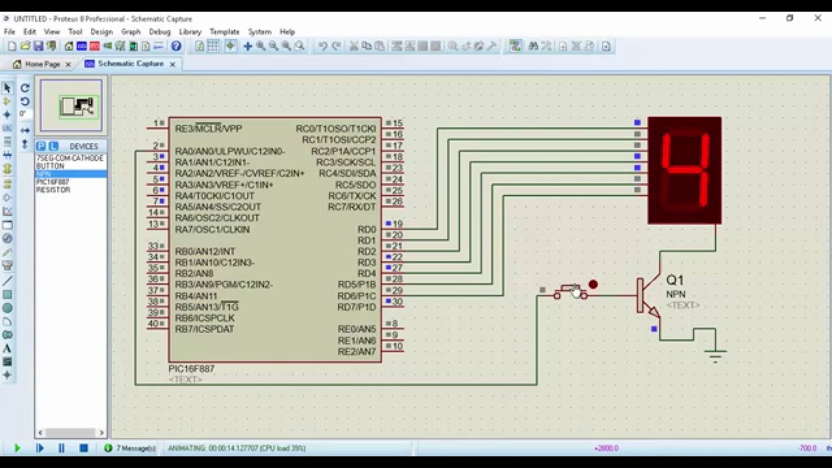The height and width of the screenshot is (468, 832).
Task: Open the Library menu
Action: [x=190, y=31]
